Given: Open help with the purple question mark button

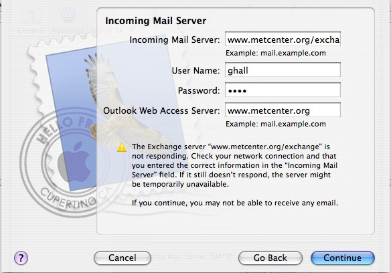Looking at the screenshot, I should (21, 258).
